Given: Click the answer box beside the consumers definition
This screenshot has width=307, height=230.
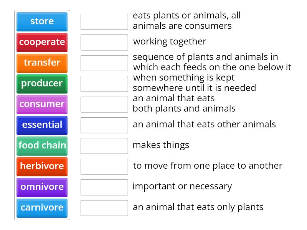Looking at the screenshot, I should tap(104, 22).
